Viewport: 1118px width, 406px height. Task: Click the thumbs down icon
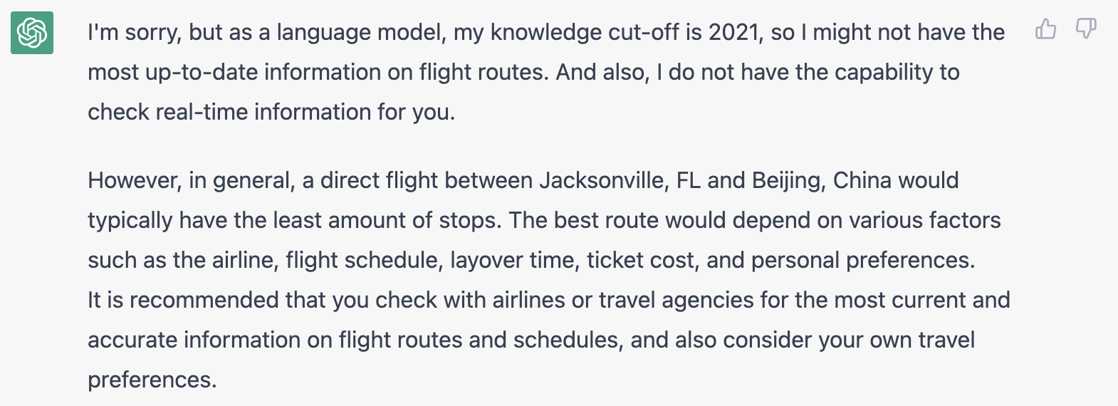[x=1085, y=29]
